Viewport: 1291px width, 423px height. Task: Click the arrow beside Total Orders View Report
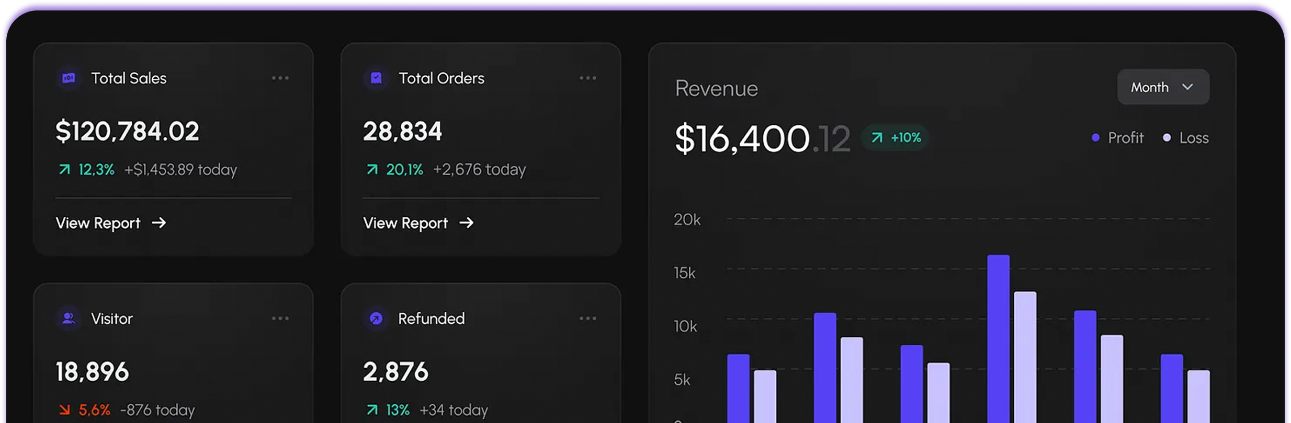click(467, 223)
